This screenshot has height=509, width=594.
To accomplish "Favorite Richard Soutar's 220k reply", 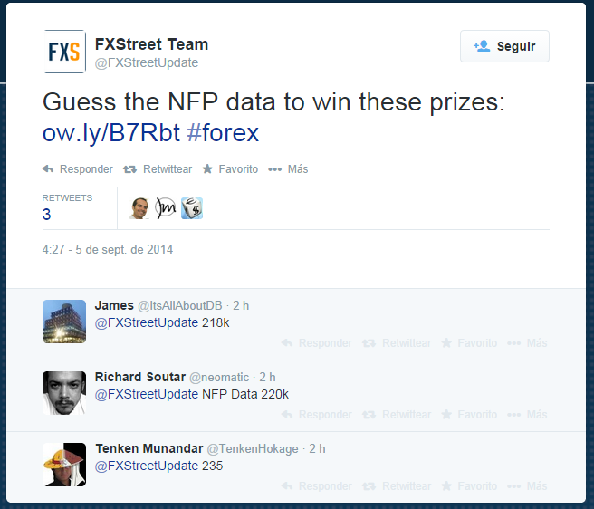I will pyautogui.click(x=469, y=415).
